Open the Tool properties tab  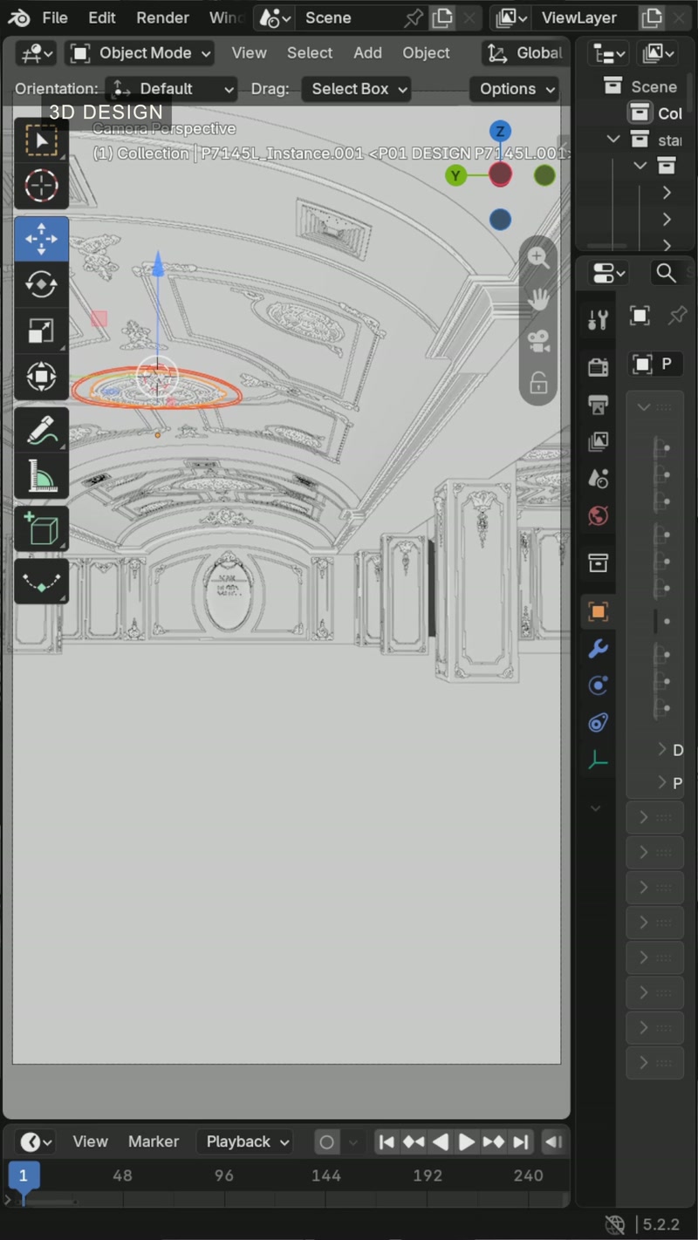point(598,319)
